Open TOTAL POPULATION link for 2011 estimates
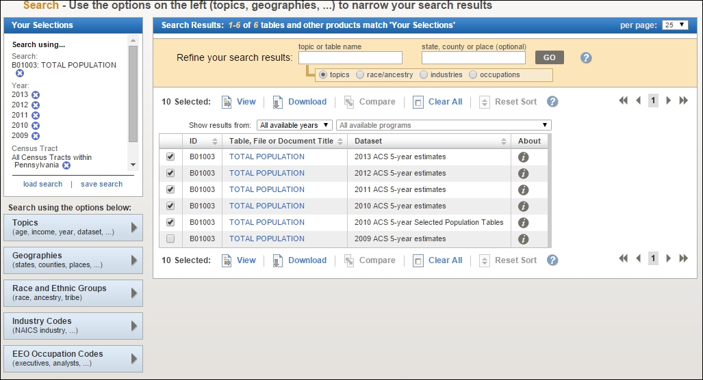Viewport: 703px width, 380px height. tap(267, 189)
